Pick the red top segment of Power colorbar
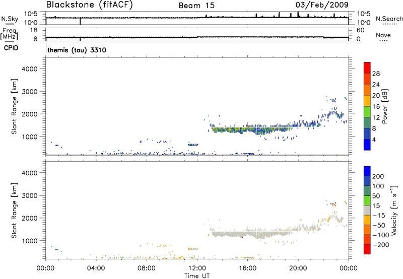 point(367,68)
